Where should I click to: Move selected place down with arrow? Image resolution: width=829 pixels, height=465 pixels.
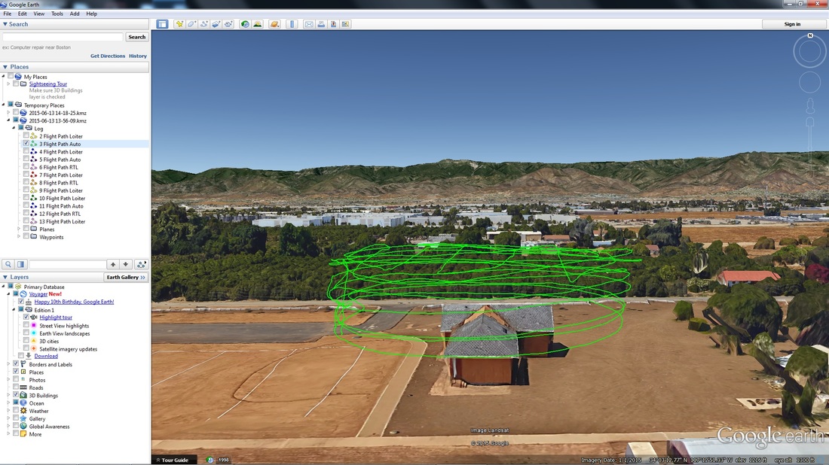(125, 264)
